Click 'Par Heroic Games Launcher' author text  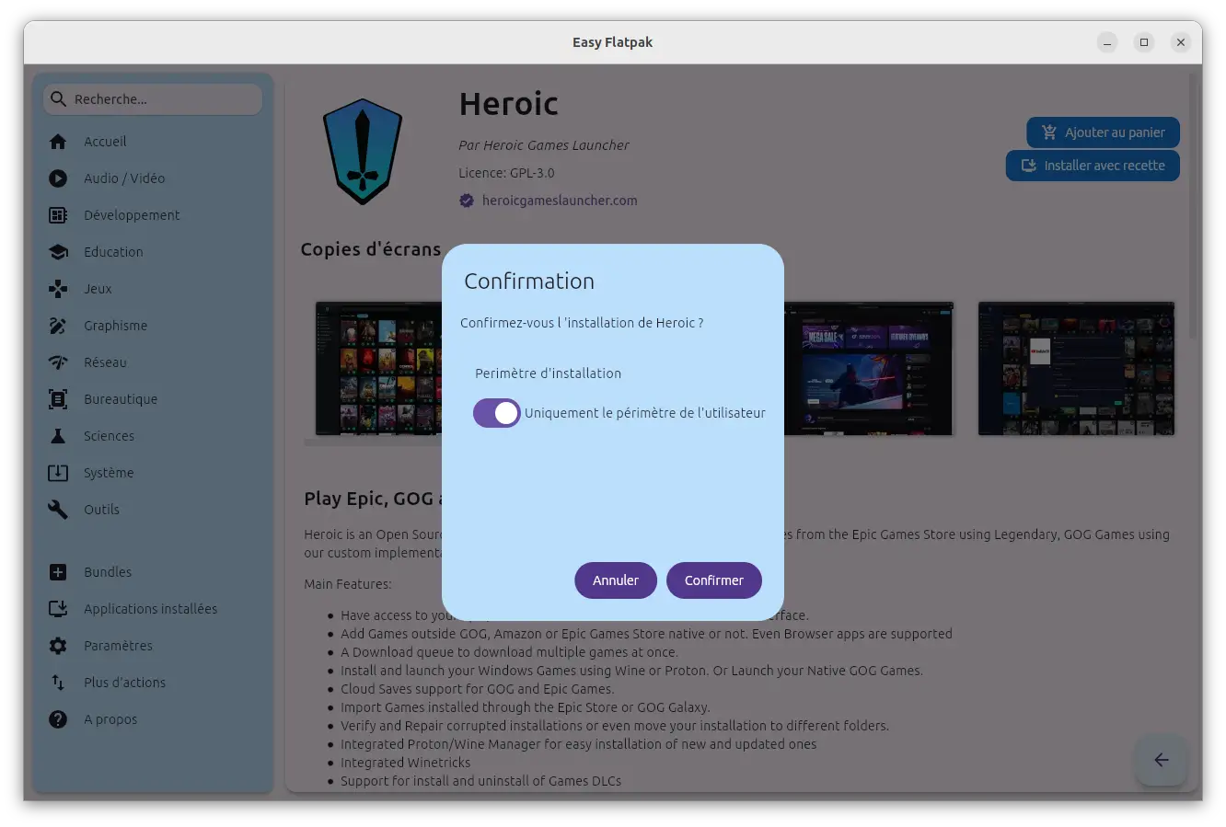click(544, 145)
